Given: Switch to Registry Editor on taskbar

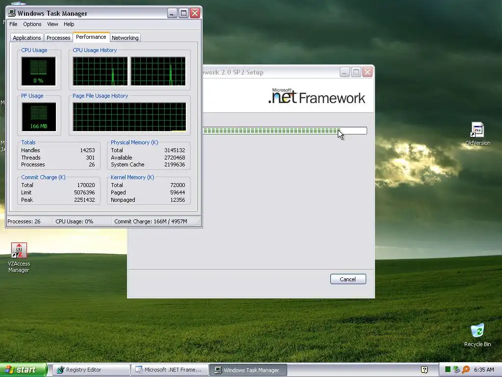Looking at the screenshot, I should coord(91,370).
